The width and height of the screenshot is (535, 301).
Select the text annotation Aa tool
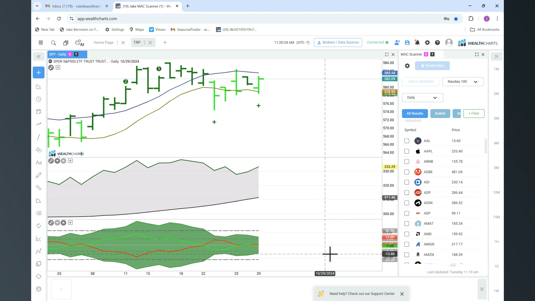click(39, 162)
